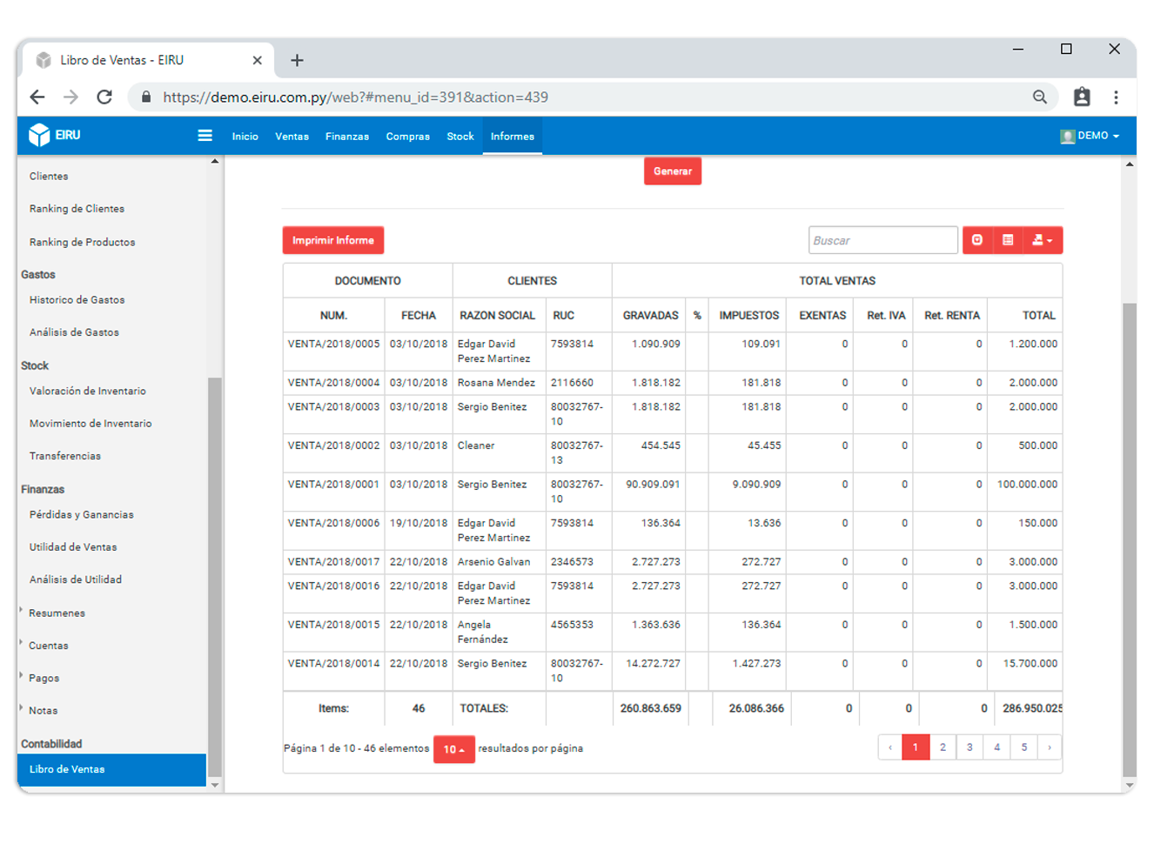This screenshot has height=844, width=1154.
Task: Select Libro de Ventas in sidebar
Action: coord(111,769)
